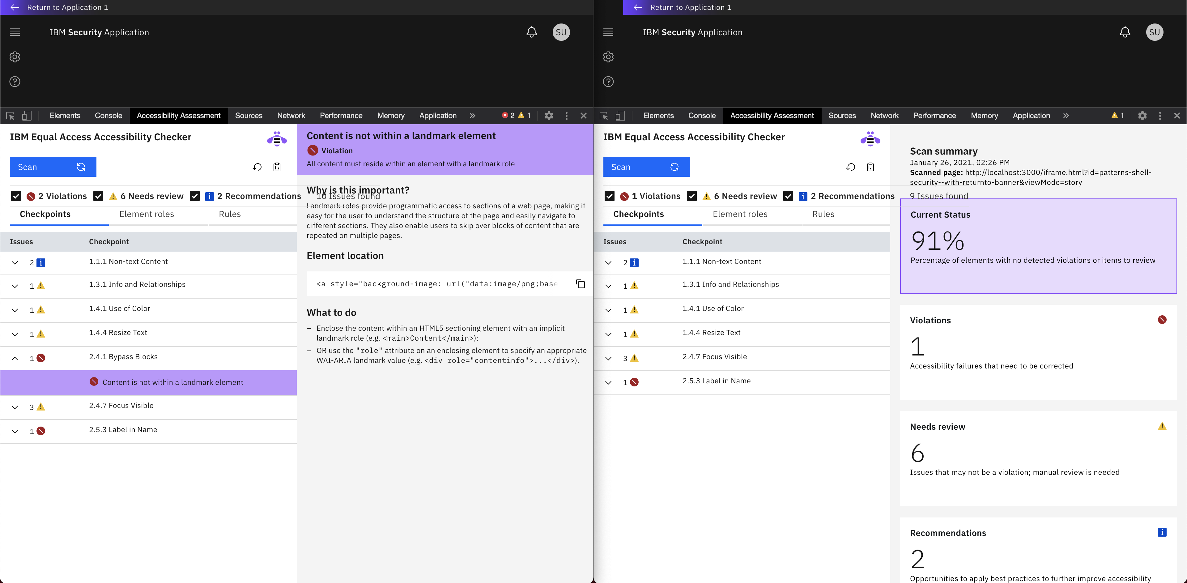Activate inspect element picker in left devtools
1187x583 pixels.
(x=10, y=116)
